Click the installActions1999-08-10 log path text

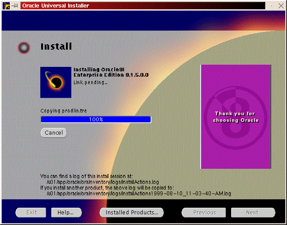click(x=139, y=194)
